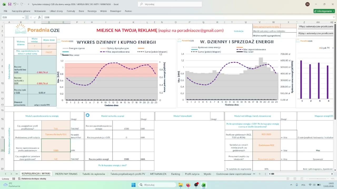Screen dimensions: 337x189
Task: Click the WYKRES DZIENNY I KUPNO ENERGII chart title
Action: click(116, 42)
